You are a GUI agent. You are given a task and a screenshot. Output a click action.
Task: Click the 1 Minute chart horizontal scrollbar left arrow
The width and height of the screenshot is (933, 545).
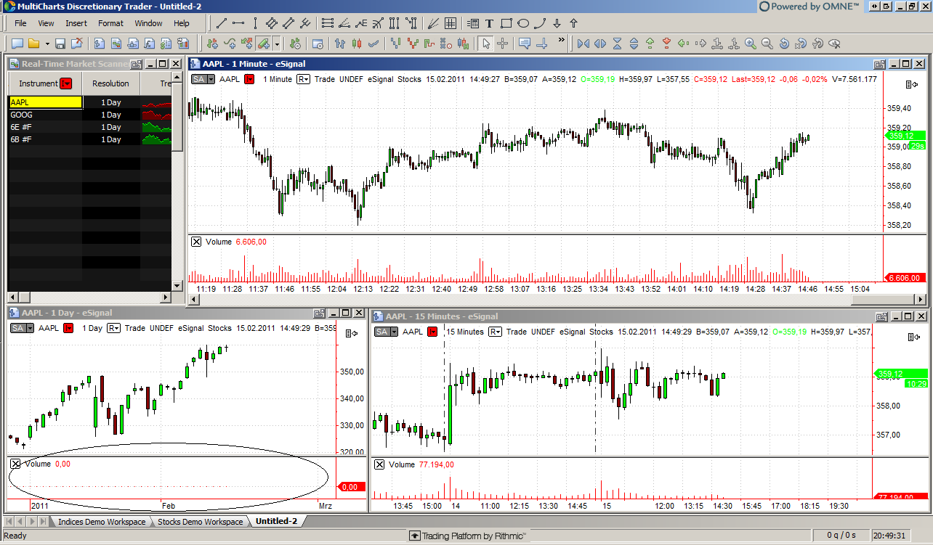(x=193, y=300)
